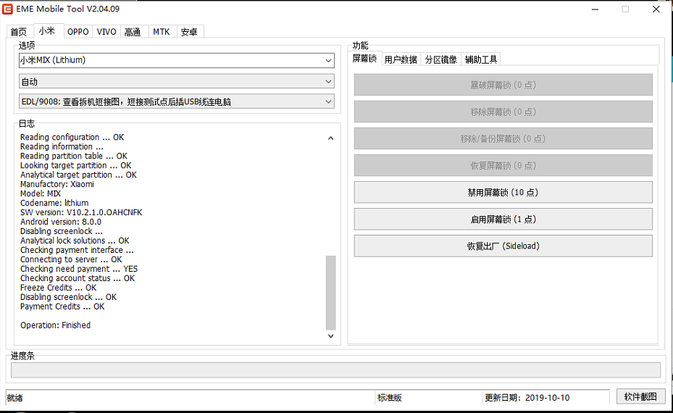The height and width of the screenshot is (413, 673).
Task: Switch to the 小米 tab
Action: (x=47, y=31)
